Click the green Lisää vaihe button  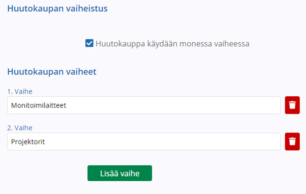tap(119, 173)
